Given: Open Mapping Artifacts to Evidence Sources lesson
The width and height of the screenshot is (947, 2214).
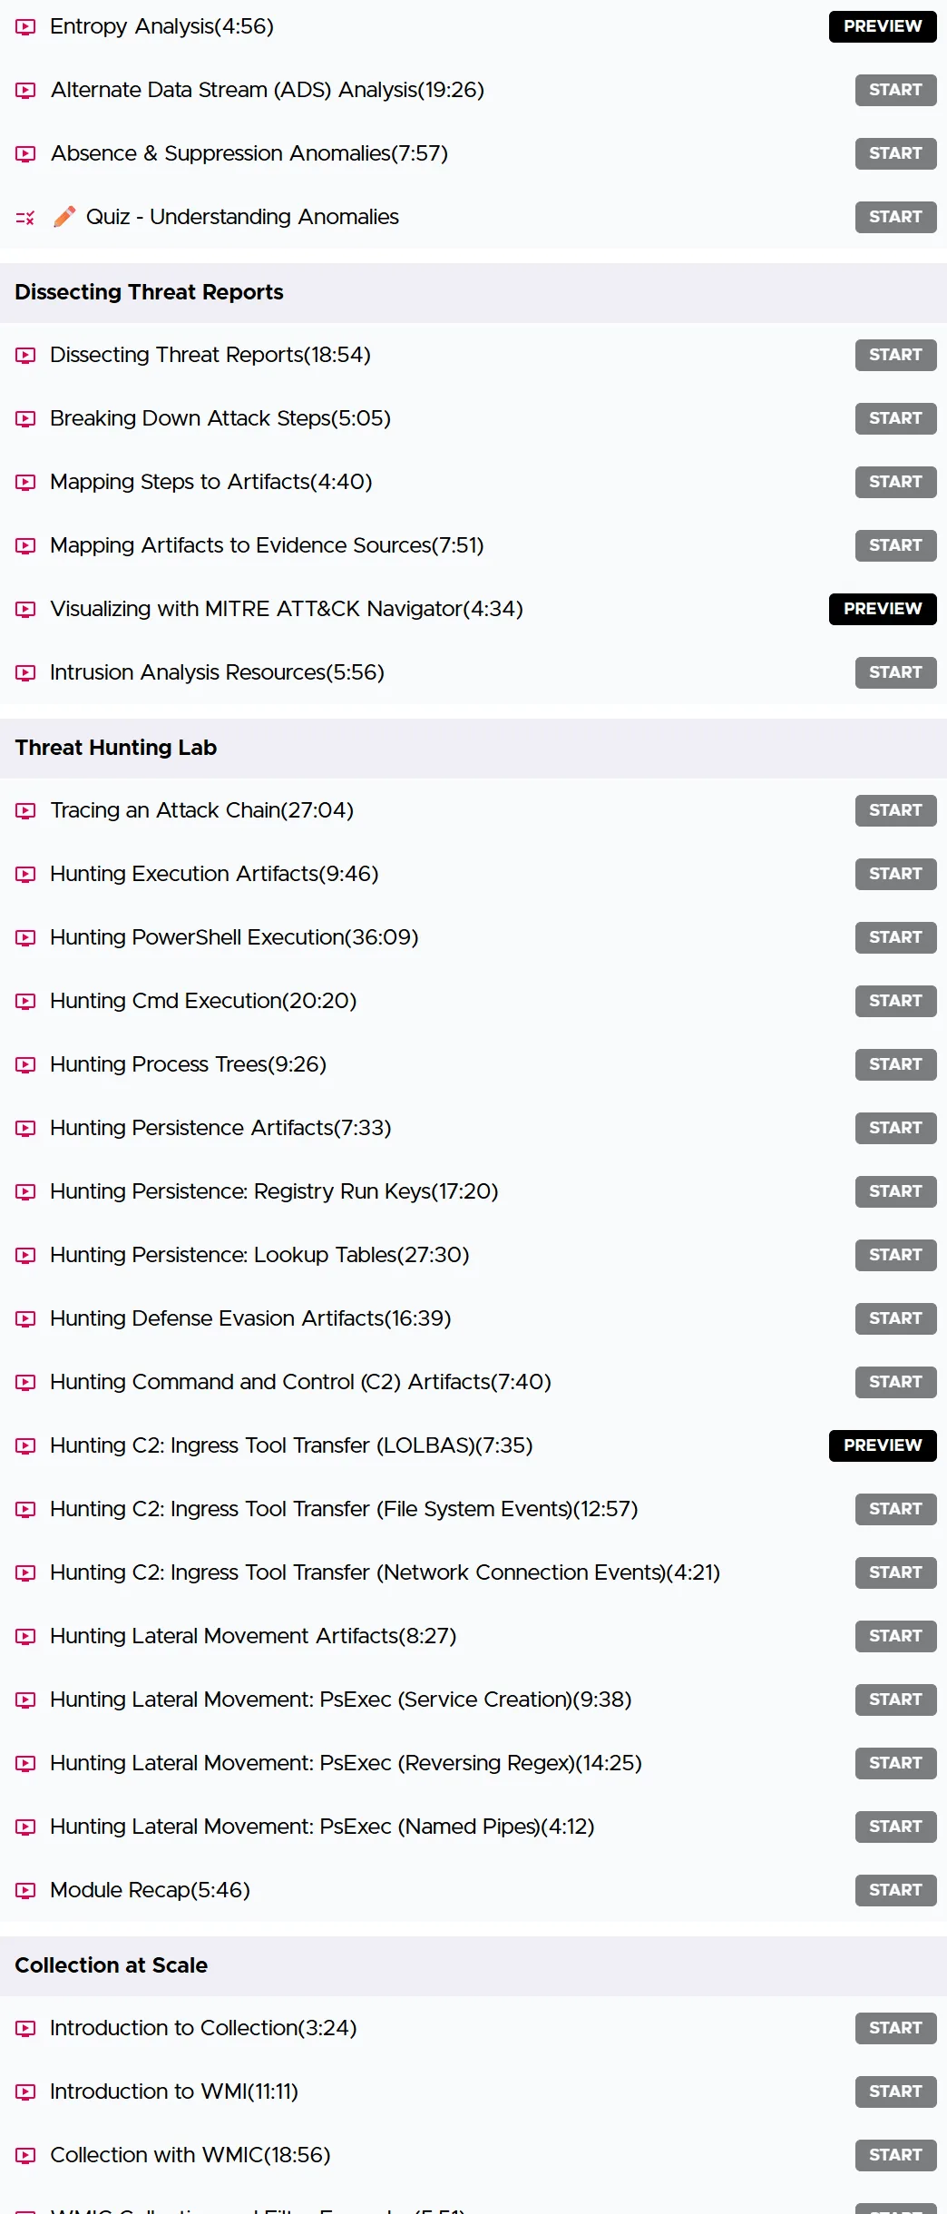Looking at the screenshot, I should point(267,545).
